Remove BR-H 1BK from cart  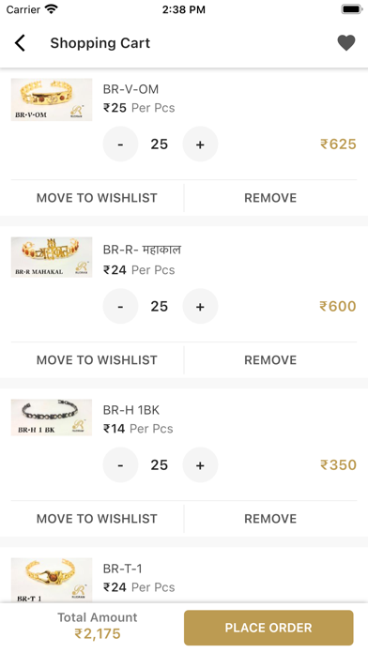coord(270,519)
